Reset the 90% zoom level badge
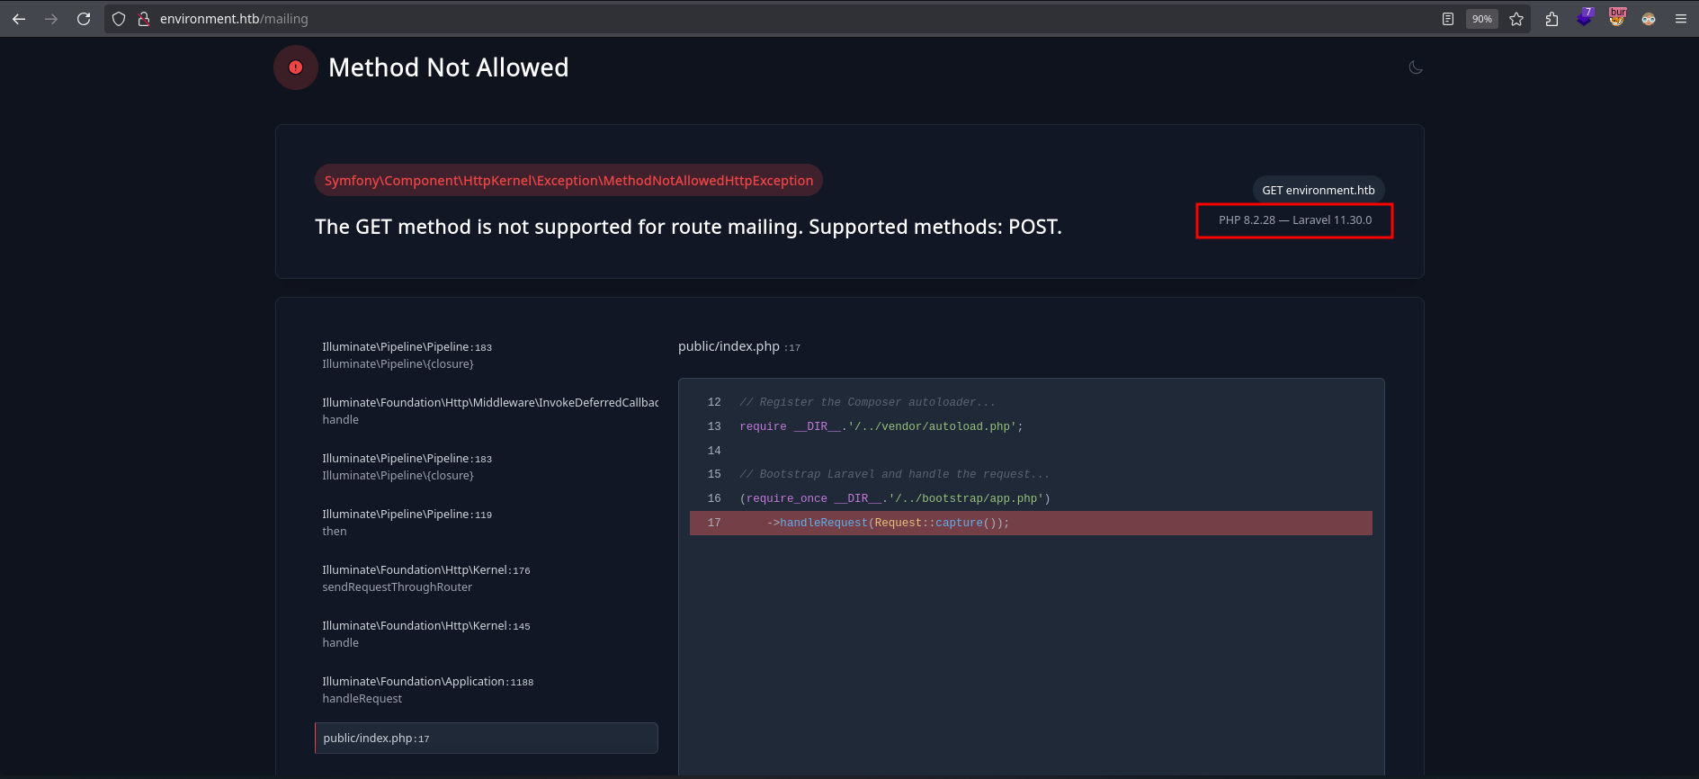Screen dimensions: 1699x779 tap(1481, 19)
